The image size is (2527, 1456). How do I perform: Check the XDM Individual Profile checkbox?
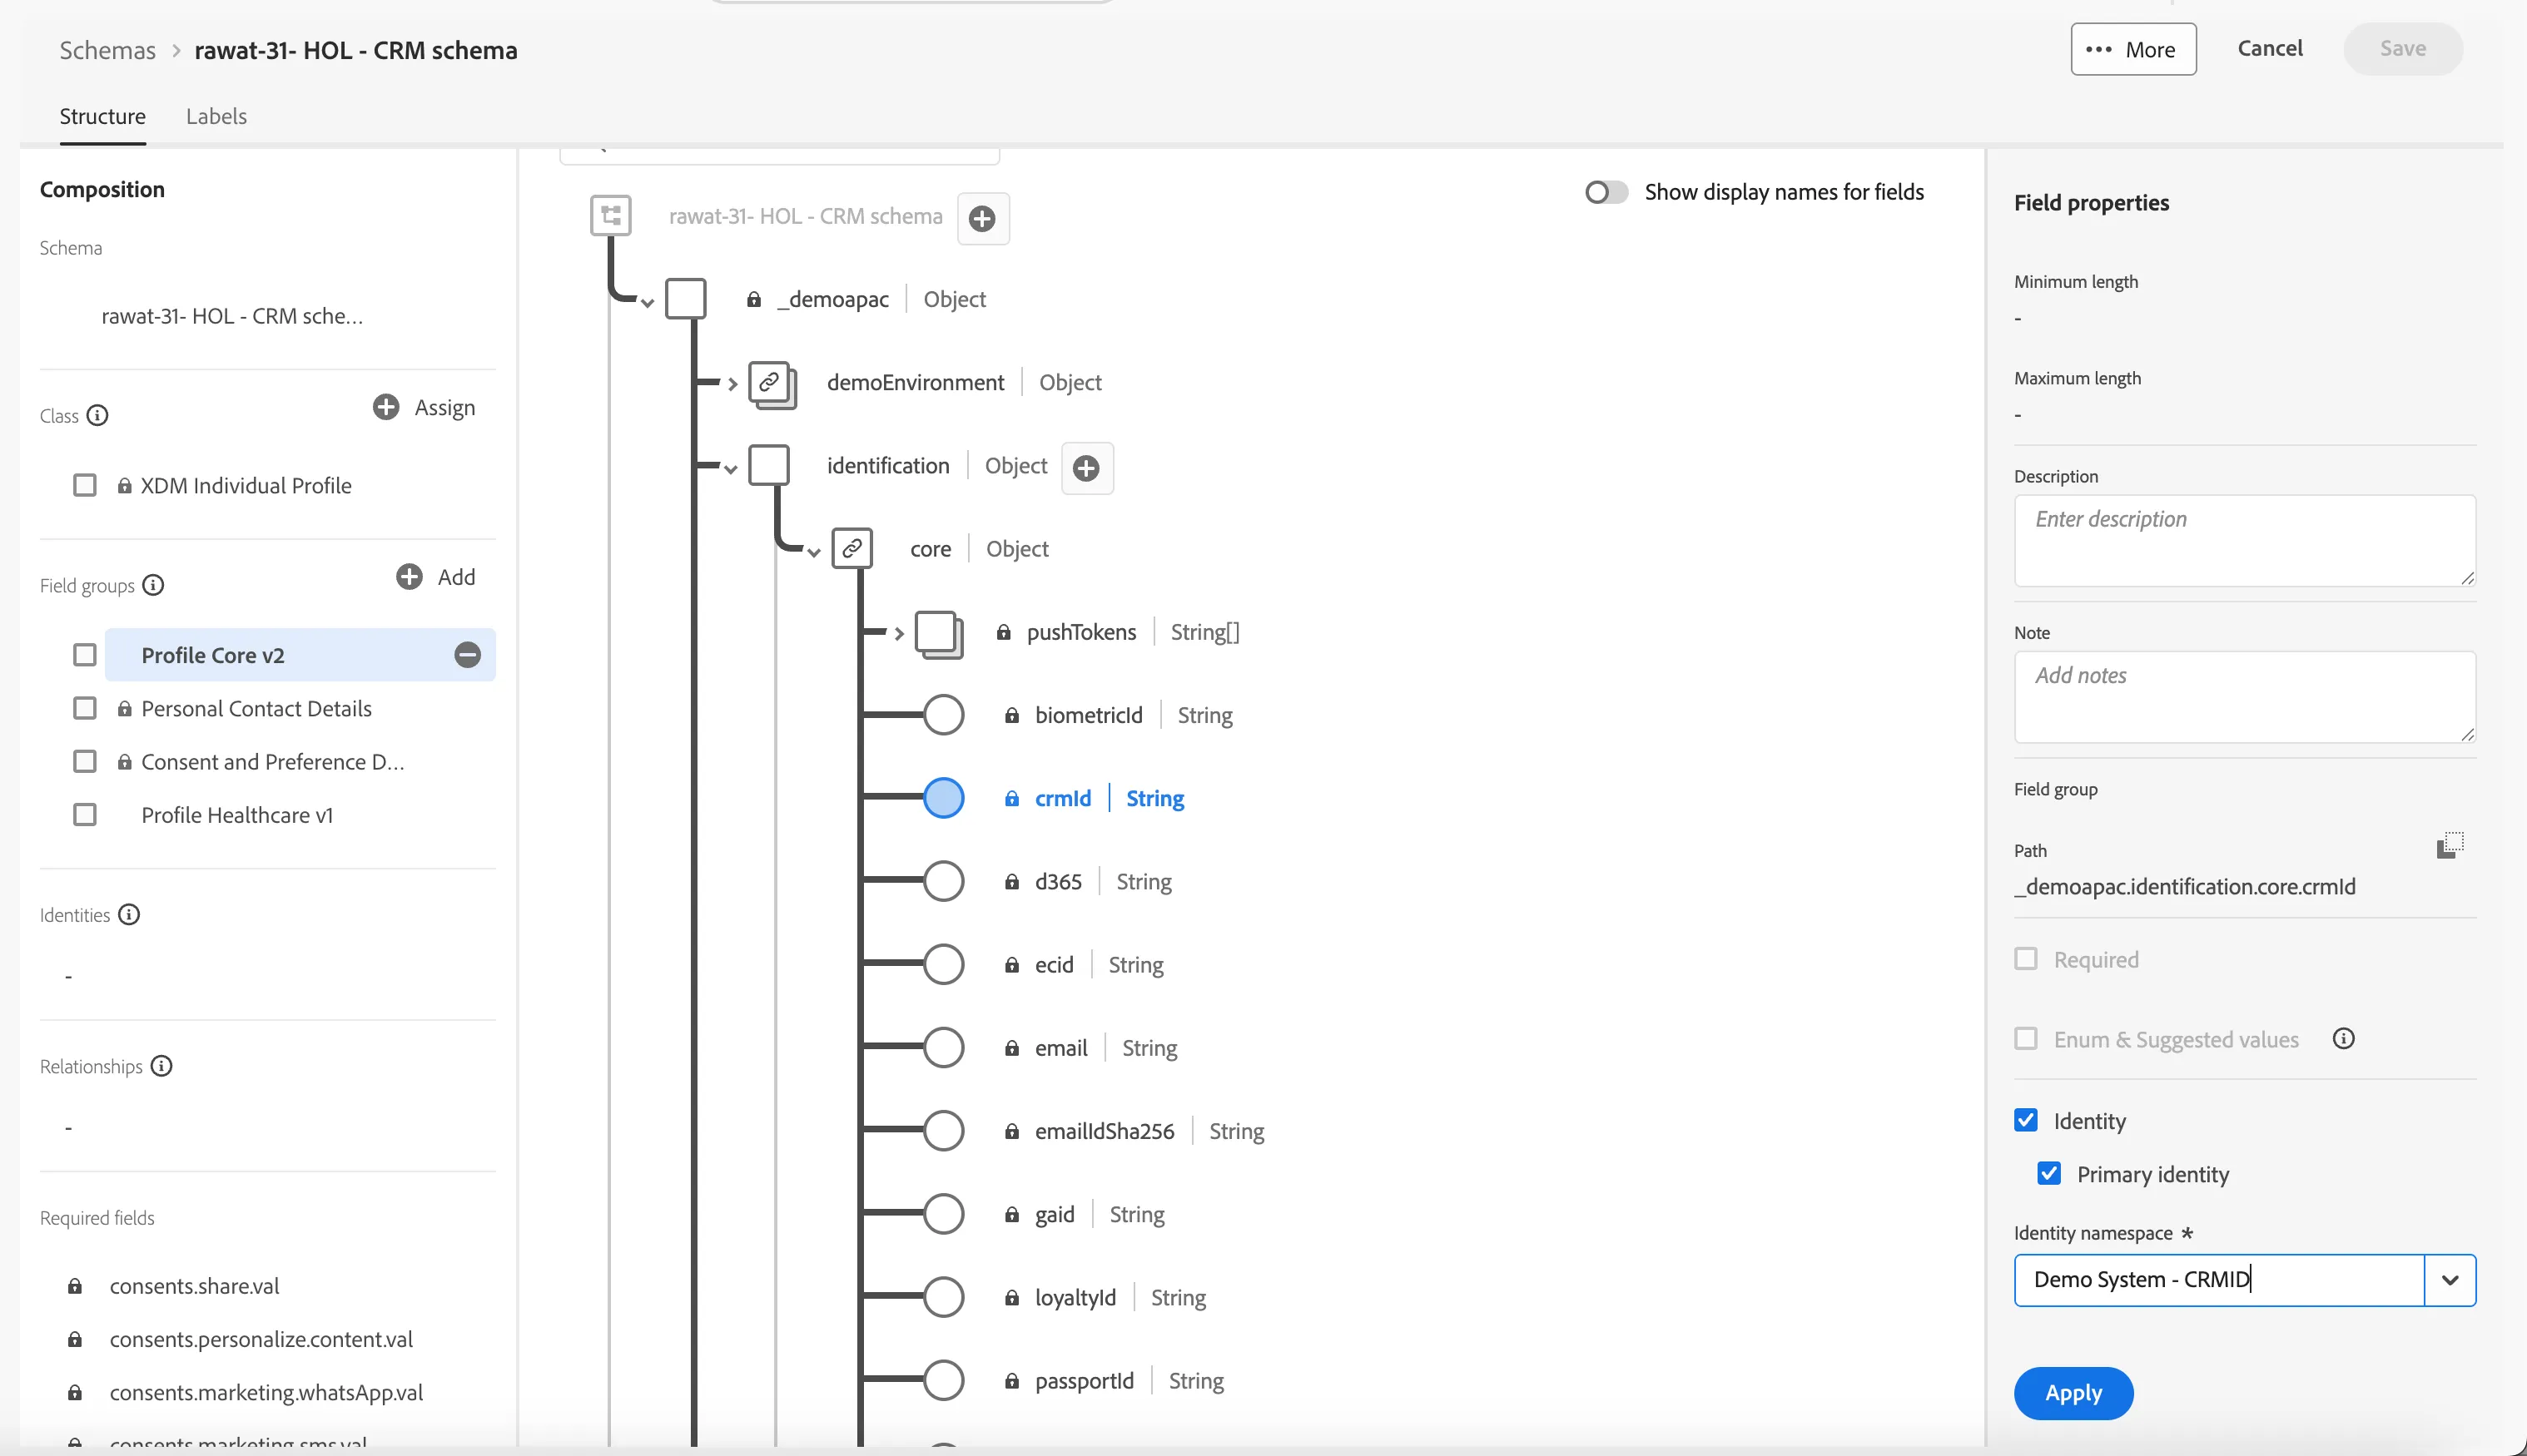85,485
